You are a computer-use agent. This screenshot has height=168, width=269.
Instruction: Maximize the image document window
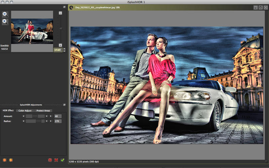click(261, 7)
